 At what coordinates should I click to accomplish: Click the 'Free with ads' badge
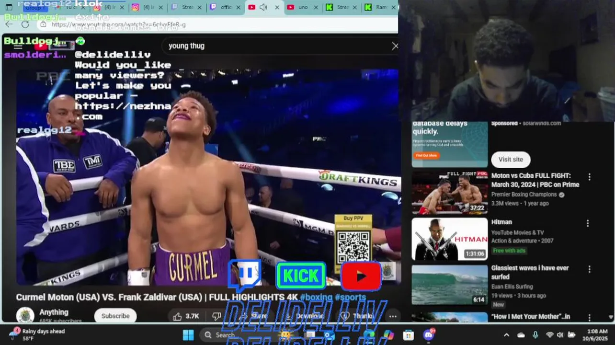(x=509, y=251)
